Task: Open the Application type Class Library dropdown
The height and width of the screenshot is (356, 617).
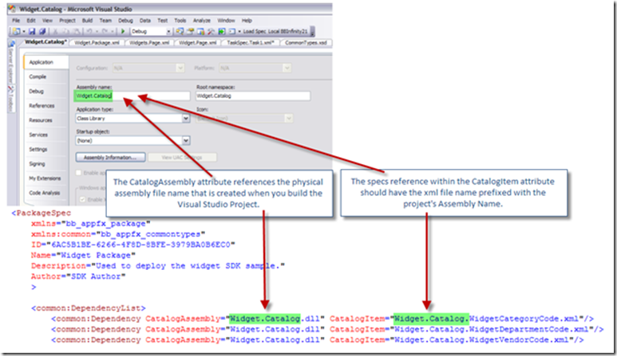Action: [x=133, y=118]
